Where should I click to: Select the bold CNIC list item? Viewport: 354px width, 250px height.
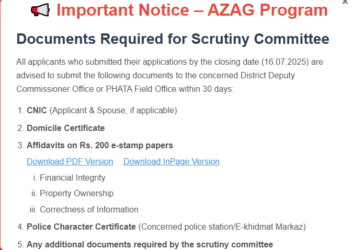[x=37, y=110]
